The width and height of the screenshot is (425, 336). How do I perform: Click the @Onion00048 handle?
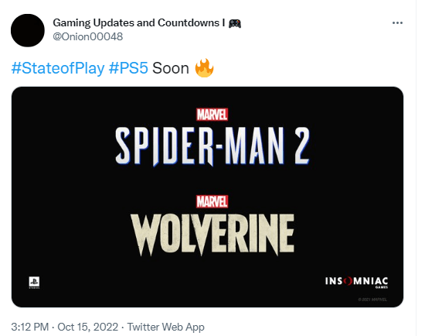click(88, 36)
